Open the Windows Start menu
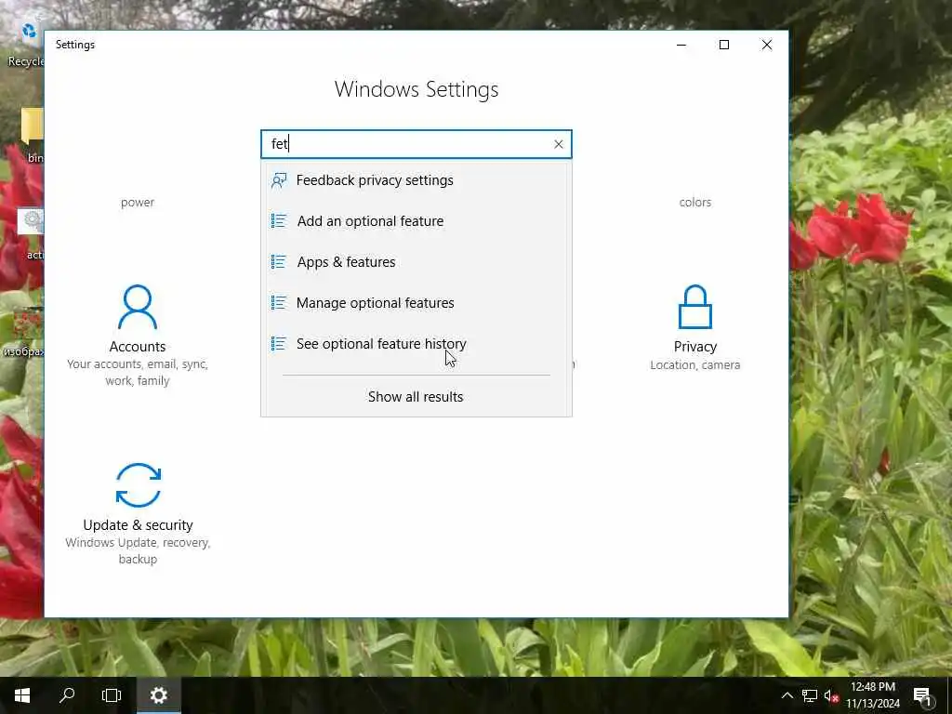This screenshot has height=714, width=952. [22, 695]
